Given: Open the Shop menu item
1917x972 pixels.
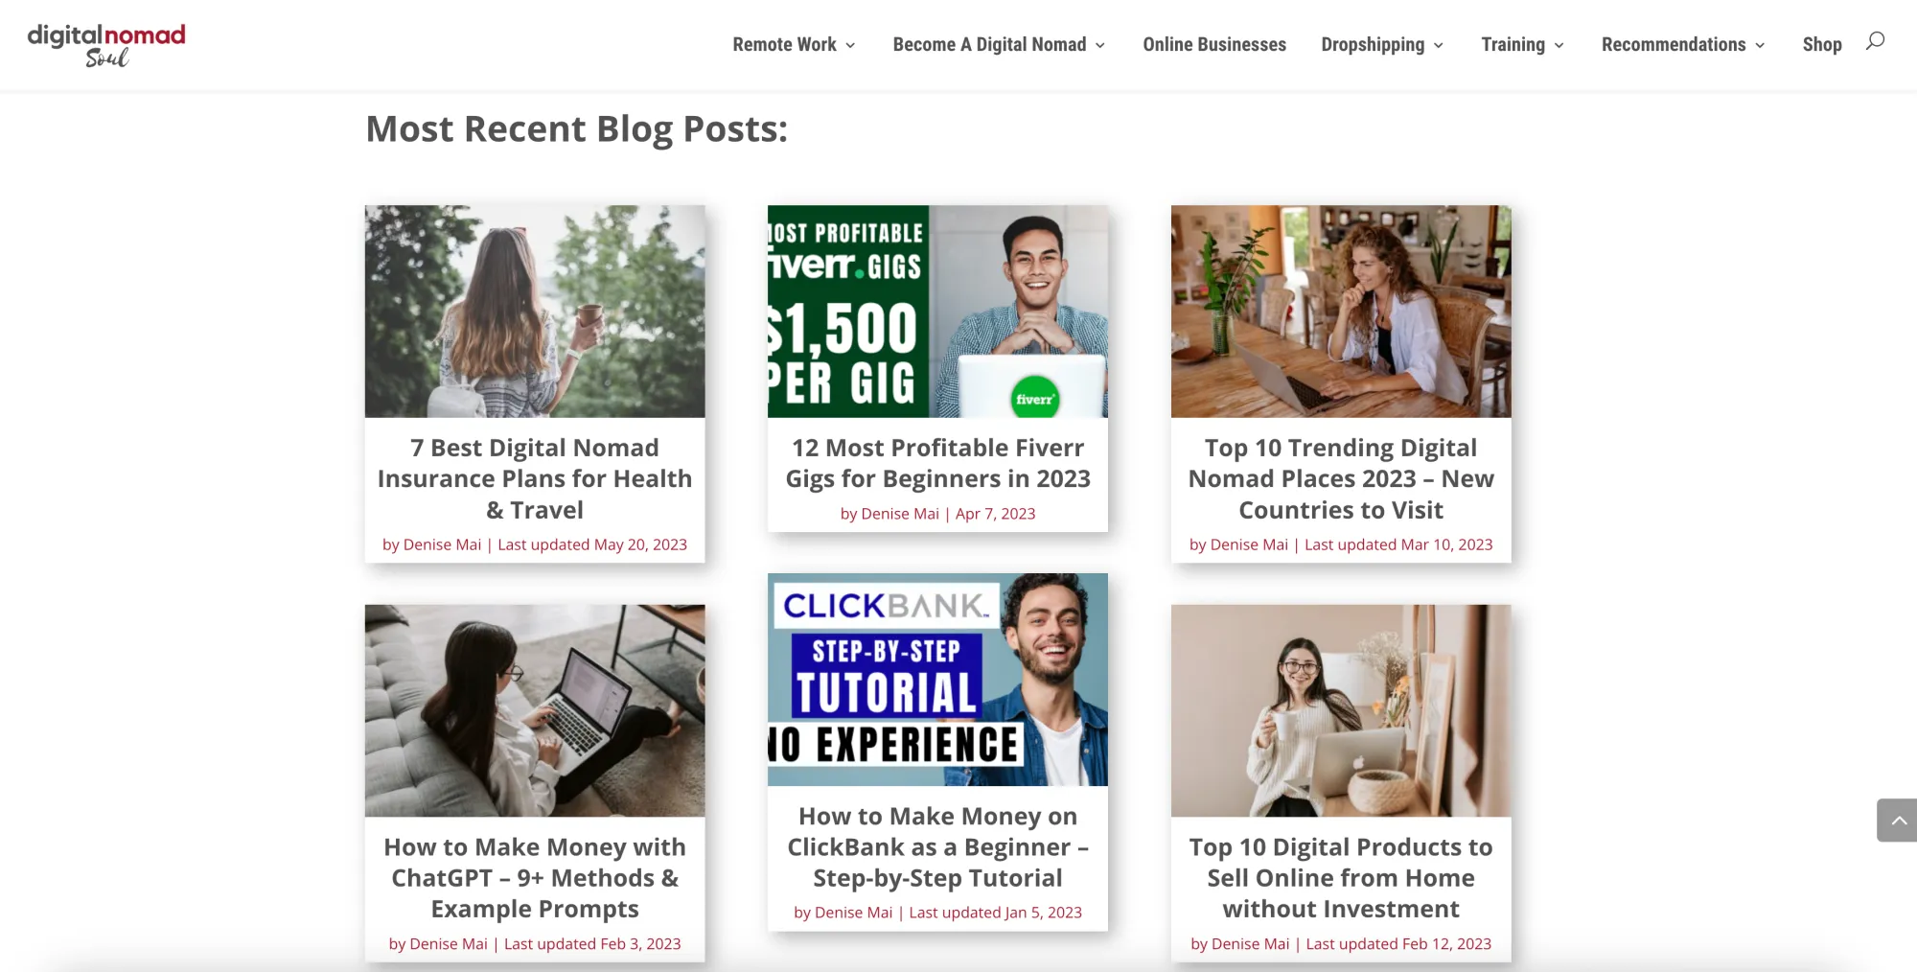Looking at the screenshot, I should pyautogui.click(x=1822, y=45).
